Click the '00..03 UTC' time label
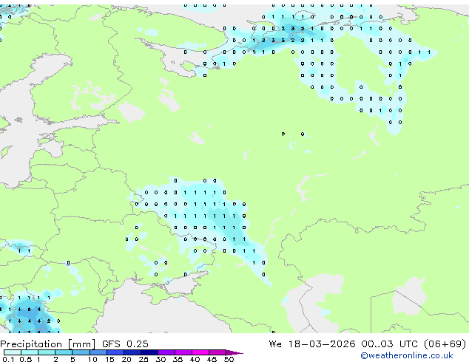The width and height of the screenshot is (469, 362). (x=389, y=344)
